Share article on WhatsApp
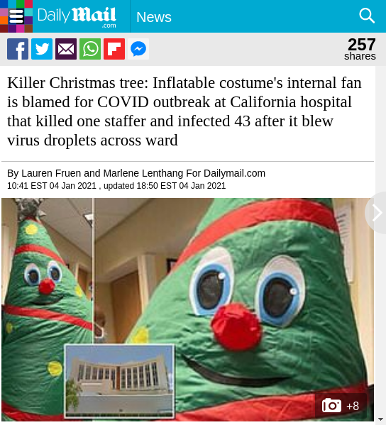 point(90,49)
